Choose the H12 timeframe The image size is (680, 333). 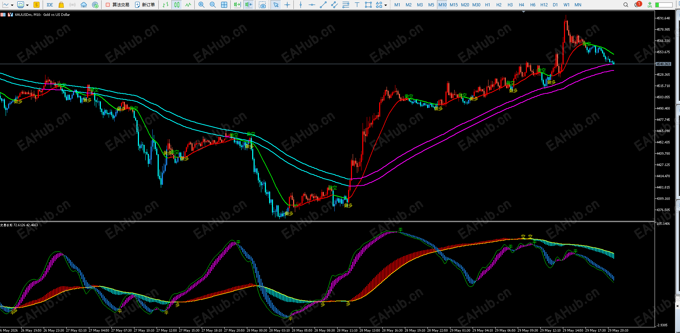click(544, 5)
